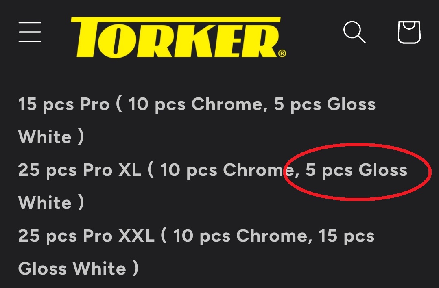Image resolution: width=439 pixels, height=288 pixels.
Task: Click the word "Gloss" inside the red ellipse
Action: (382, 170)
